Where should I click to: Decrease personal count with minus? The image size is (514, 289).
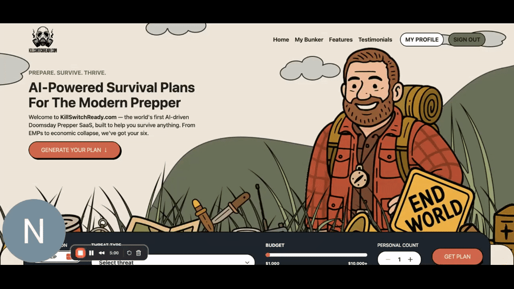(x=388, y=259)
